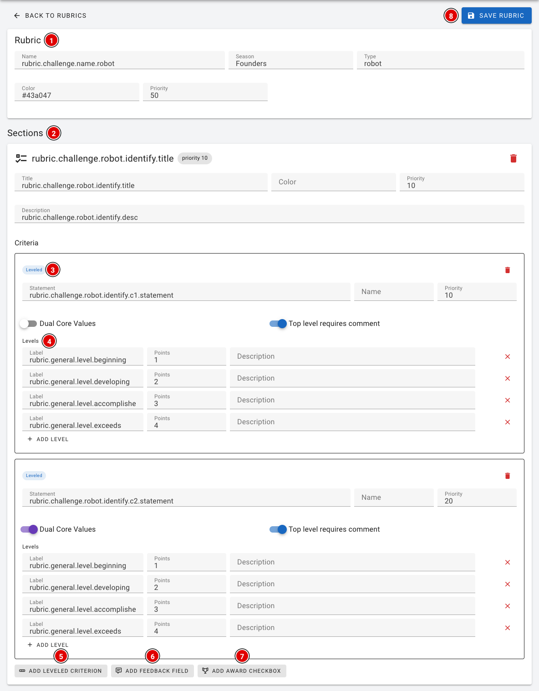Click Add Leveled Criterion button
539x691 pixels.
click(x=61, y=671)
